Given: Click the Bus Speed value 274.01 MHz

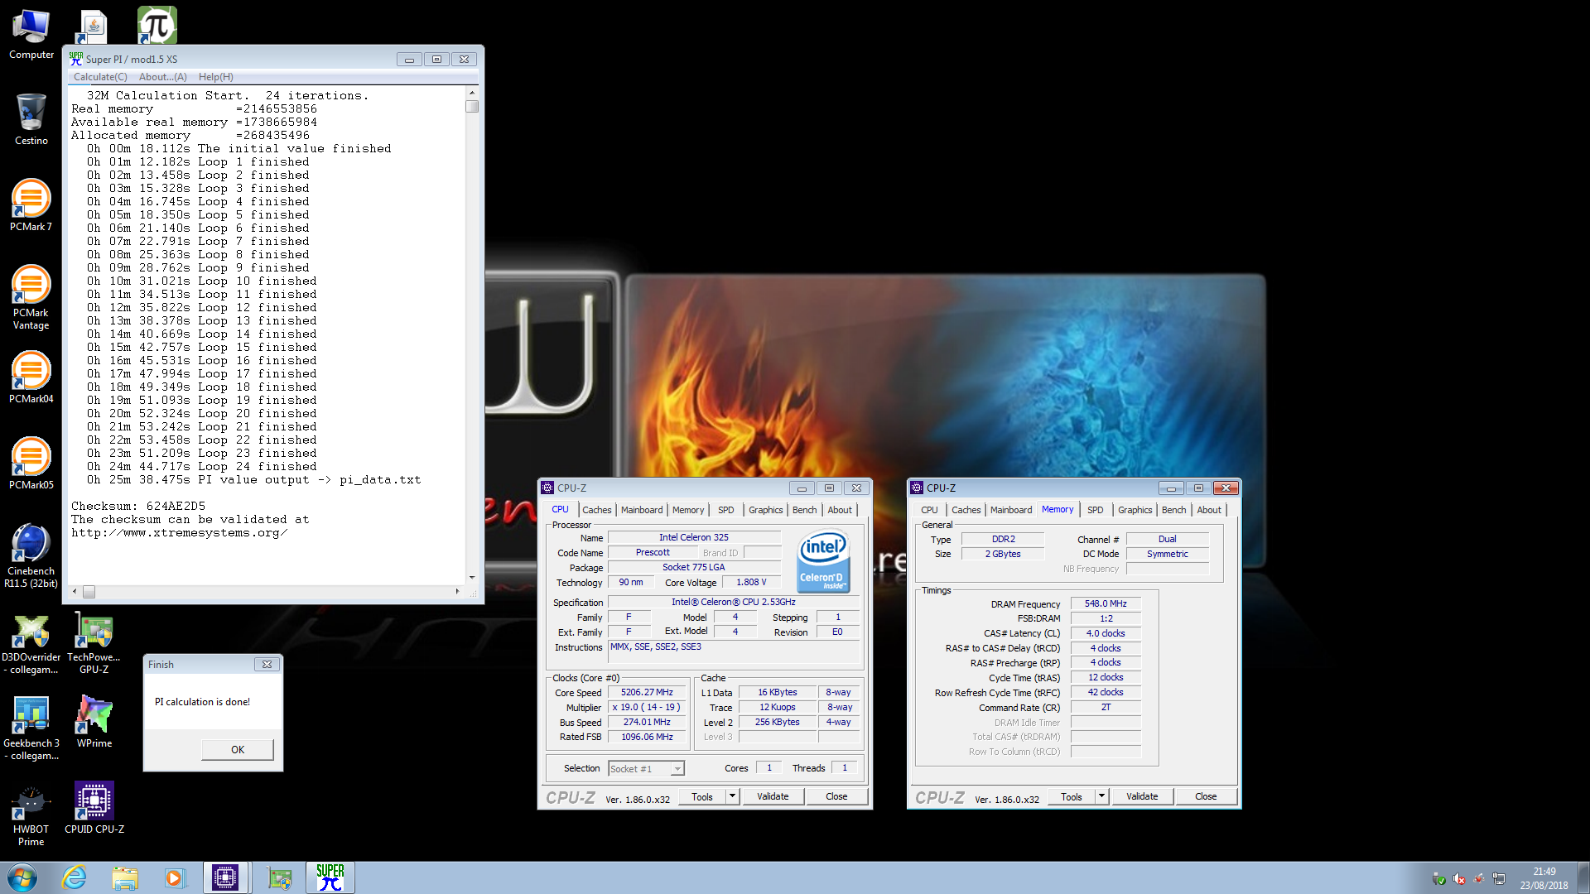Looking at the screenshot, I should click(x=647, y=723).
